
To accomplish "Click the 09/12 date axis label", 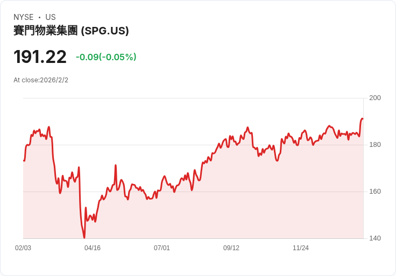I will [x=231, y=248].
